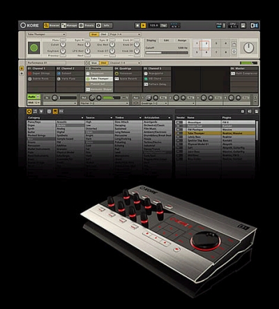Click the Cutoff value slider bar
Image resolution: width=279 pixels, height=309 pixels.
167,53
